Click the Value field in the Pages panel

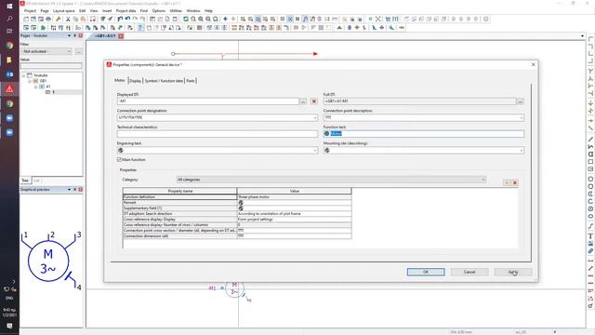point(51,66)
